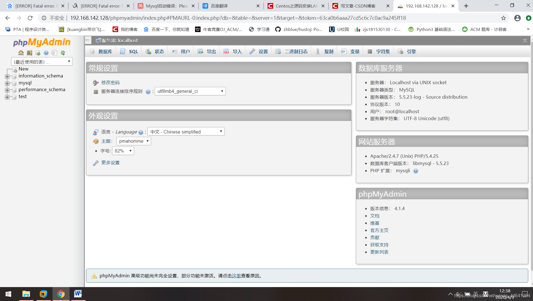Click the New database icon in the tree
Viewport: 533px width, 301px height.
tap(15, 70)
